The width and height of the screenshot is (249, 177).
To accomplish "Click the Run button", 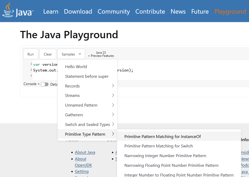I will coord(30,54).
